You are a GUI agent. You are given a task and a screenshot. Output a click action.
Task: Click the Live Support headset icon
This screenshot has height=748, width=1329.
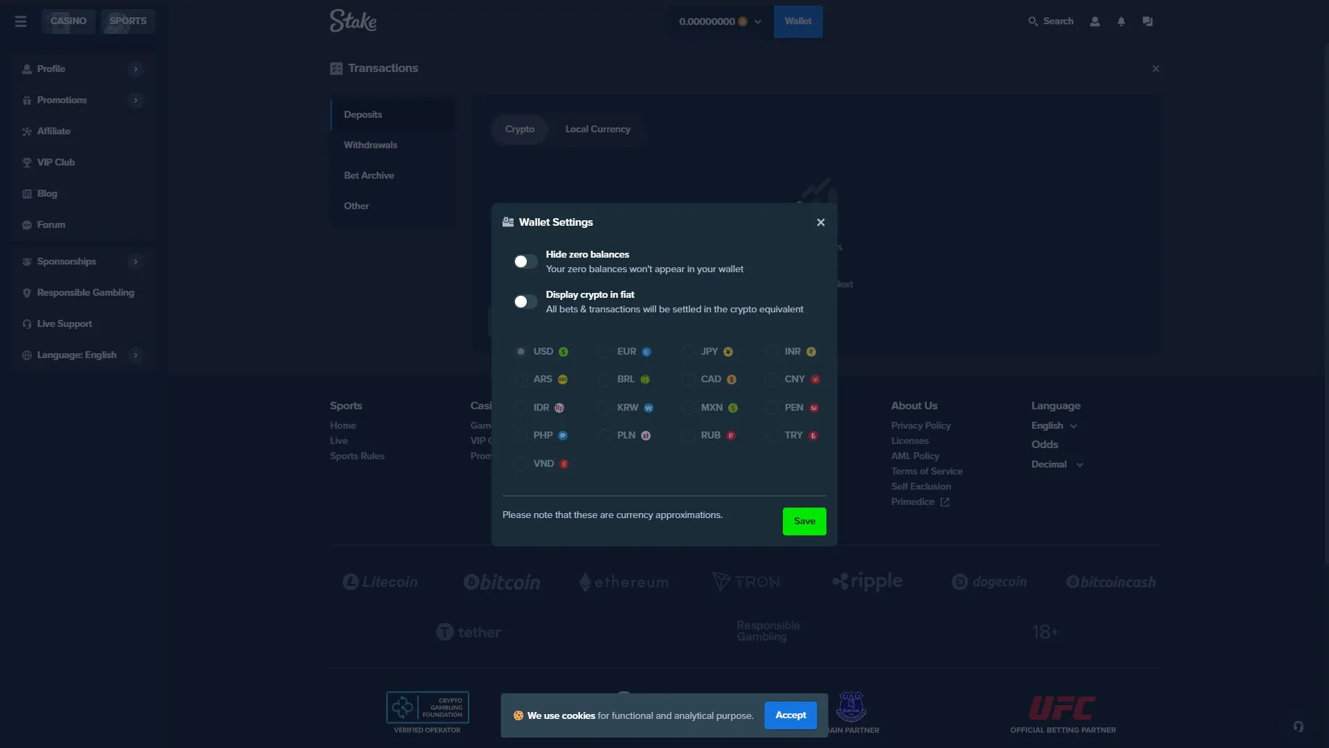pyautogui.click(x=27, y=324)
